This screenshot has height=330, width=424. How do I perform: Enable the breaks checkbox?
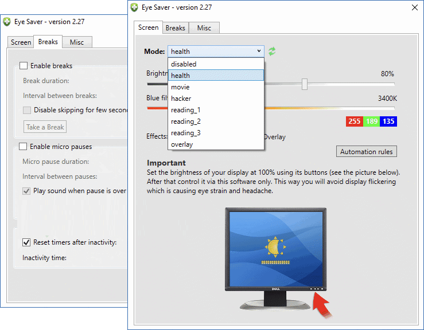pyautogui.click(x=24, y=66)
